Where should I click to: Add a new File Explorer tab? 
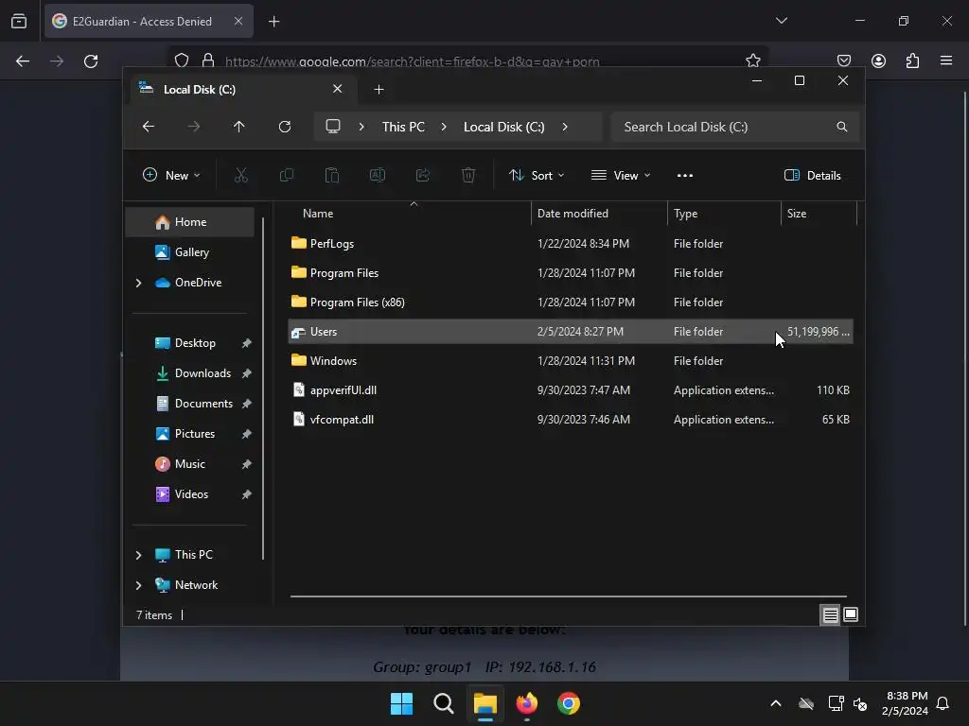(379, 90)
